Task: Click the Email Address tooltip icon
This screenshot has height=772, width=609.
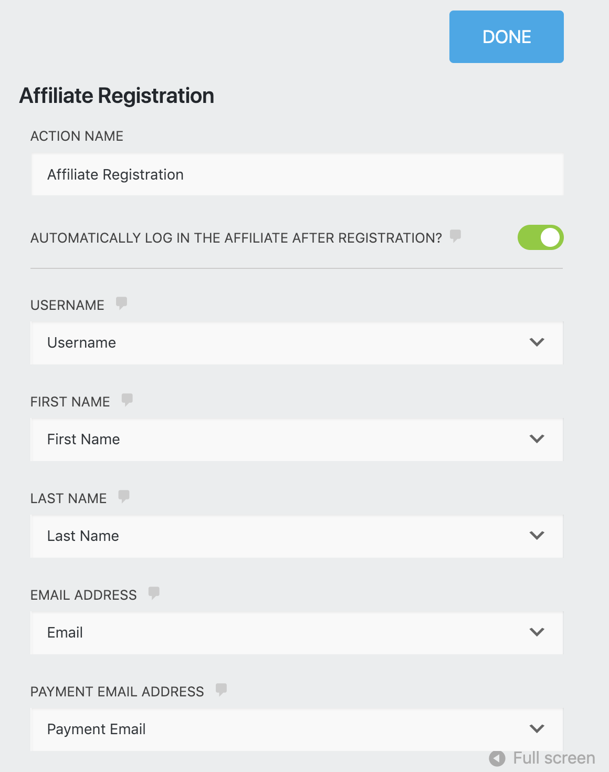Action: tap(154, 593)
